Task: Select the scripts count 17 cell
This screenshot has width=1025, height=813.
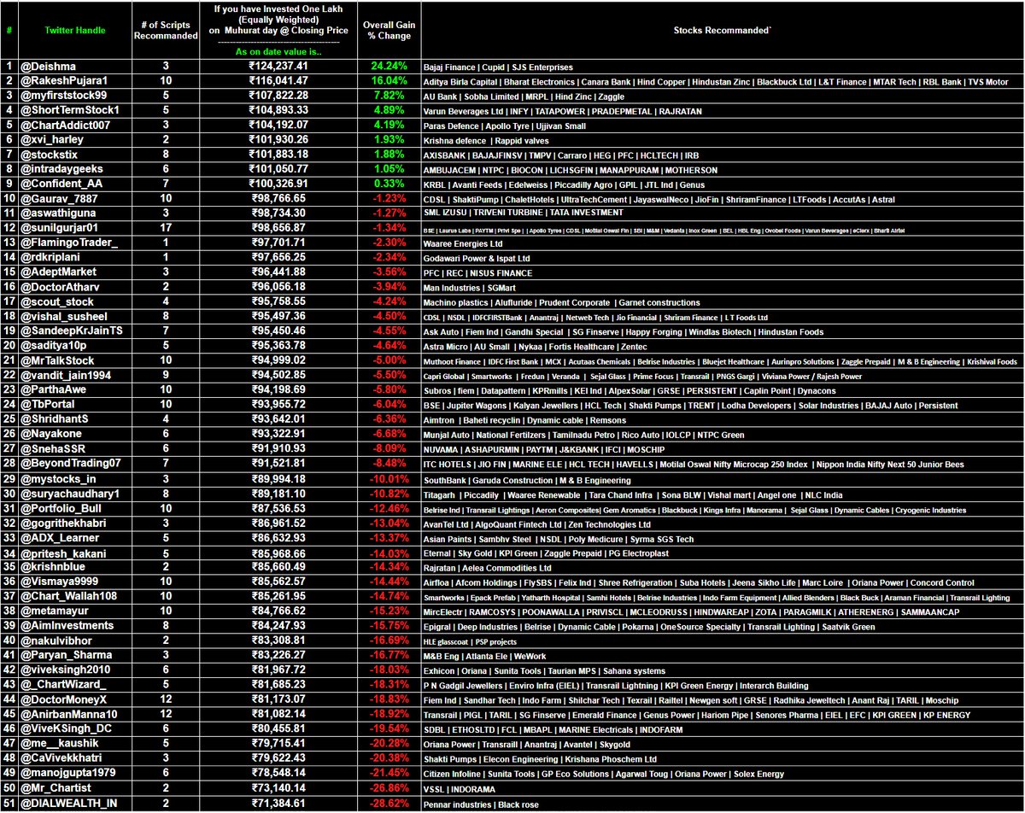Action: 164,228
